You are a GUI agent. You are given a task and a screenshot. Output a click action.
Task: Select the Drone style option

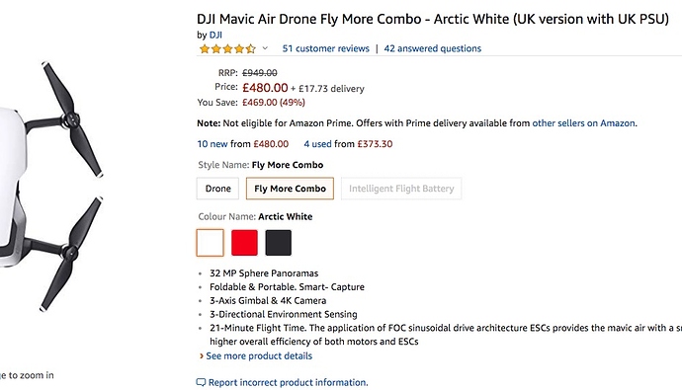pyautogui.click(x=217, y=189)
